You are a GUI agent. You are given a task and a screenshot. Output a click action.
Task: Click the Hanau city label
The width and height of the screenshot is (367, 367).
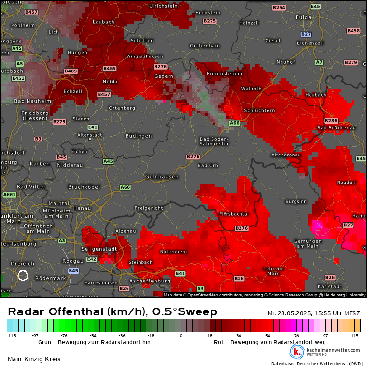[x=82, y=208]
